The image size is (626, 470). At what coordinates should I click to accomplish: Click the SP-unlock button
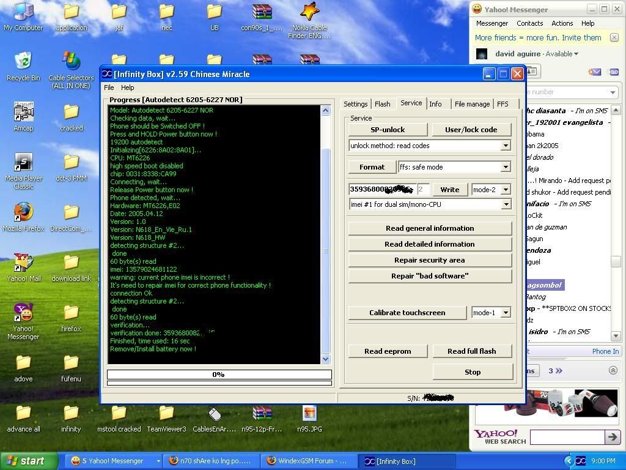click(388, 130)
